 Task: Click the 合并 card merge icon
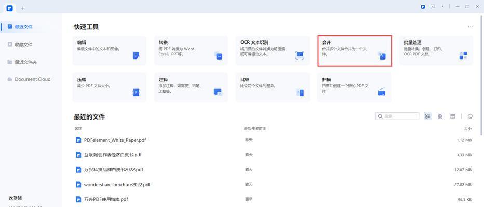pyautogui.click(x=382, y=56)
